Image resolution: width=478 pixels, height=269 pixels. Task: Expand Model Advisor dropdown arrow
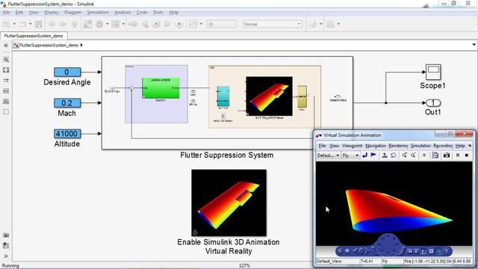coord(321,24)
